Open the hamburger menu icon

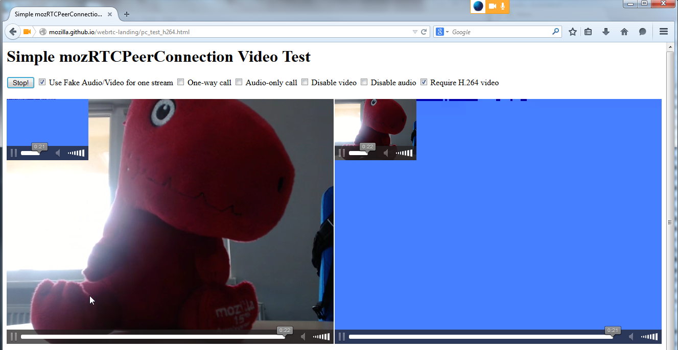point(664,32)
